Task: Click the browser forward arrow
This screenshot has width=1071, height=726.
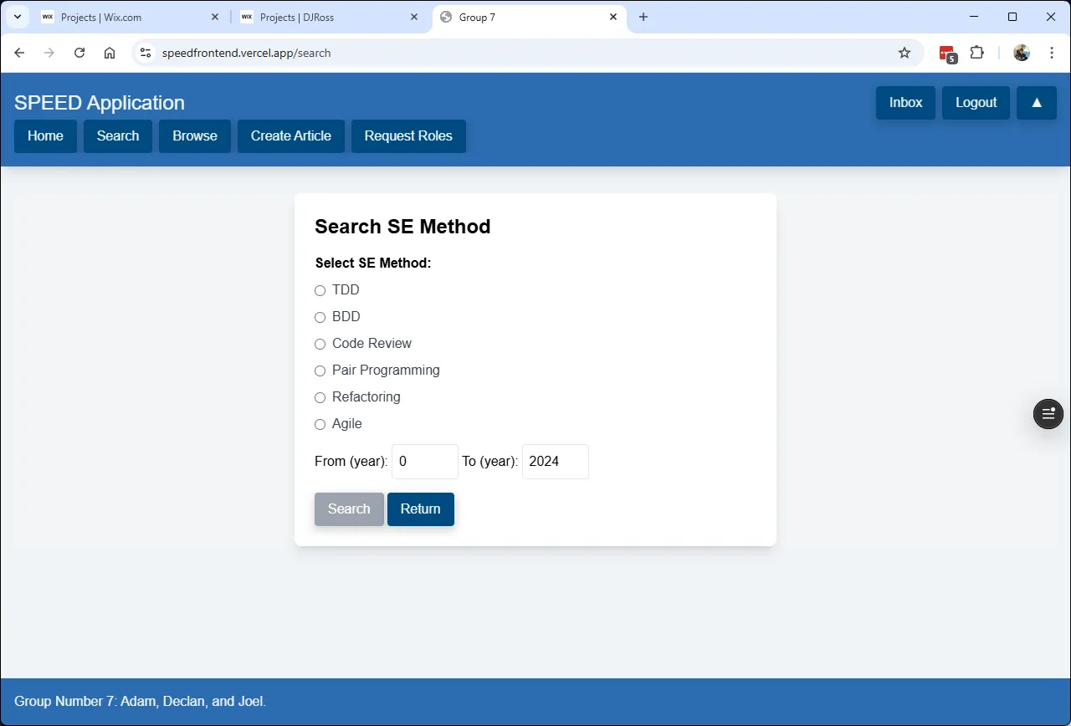Action: point(49,53)
